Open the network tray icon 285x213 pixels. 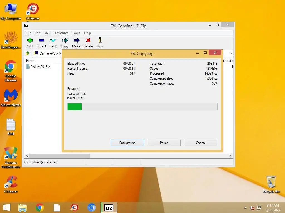pos(259,208)
